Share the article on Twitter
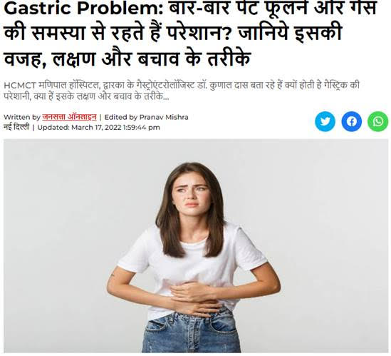Screen dimensions: 391x356 point(325,121)
